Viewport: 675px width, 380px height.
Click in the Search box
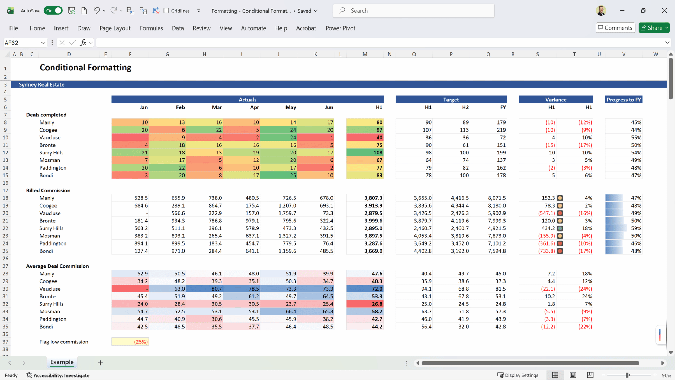click(x=413, y=11)
